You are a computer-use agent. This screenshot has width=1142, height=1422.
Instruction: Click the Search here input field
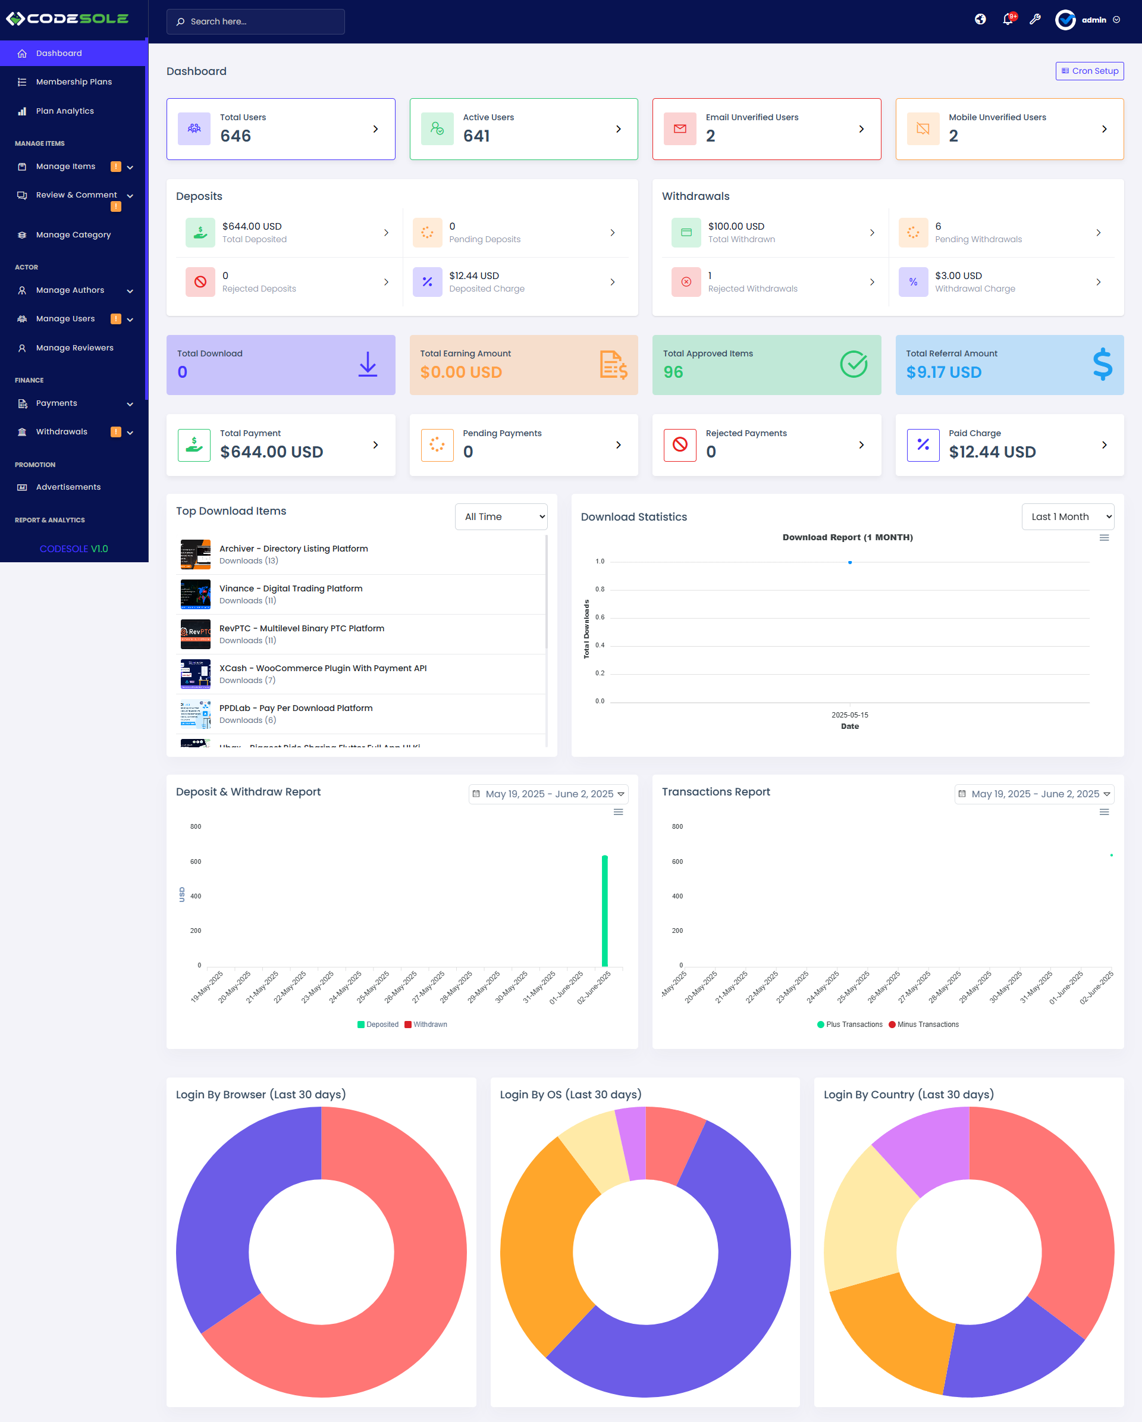[x=255, y=22]
